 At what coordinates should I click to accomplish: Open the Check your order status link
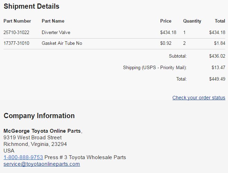[199, 98]
